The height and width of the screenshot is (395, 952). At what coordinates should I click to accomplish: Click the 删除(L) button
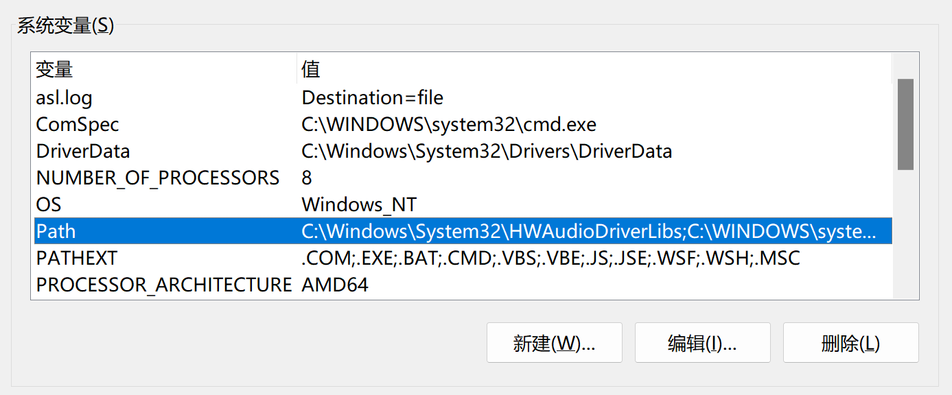point(850,342)
